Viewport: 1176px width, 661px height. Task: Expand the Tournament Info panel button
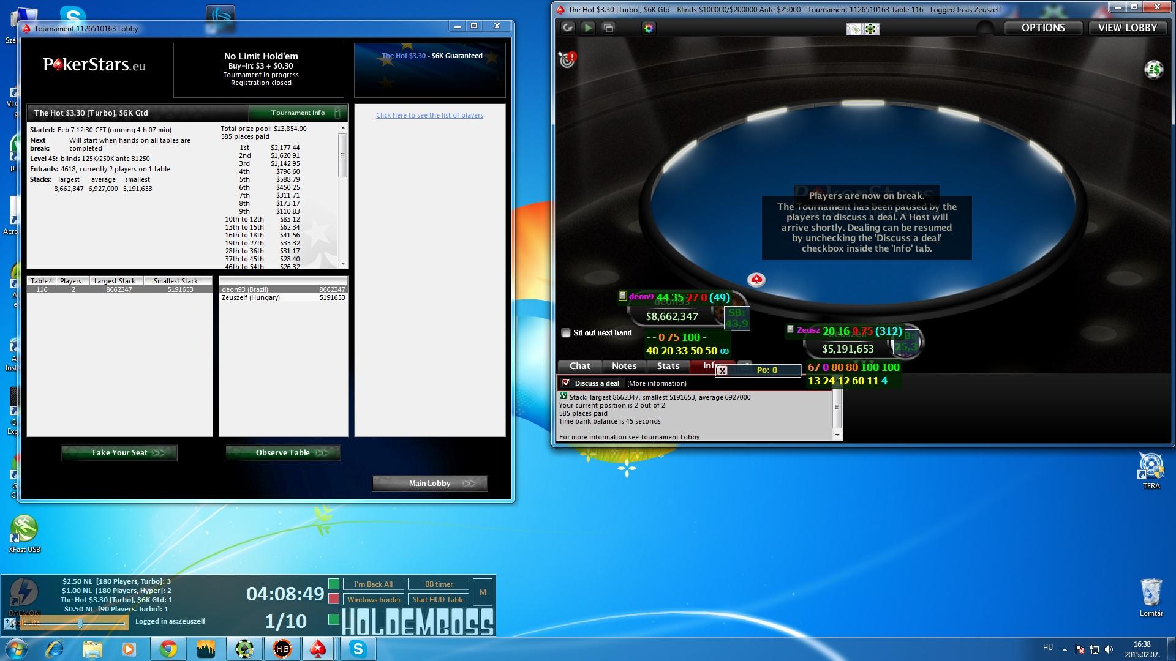point(298,113)
